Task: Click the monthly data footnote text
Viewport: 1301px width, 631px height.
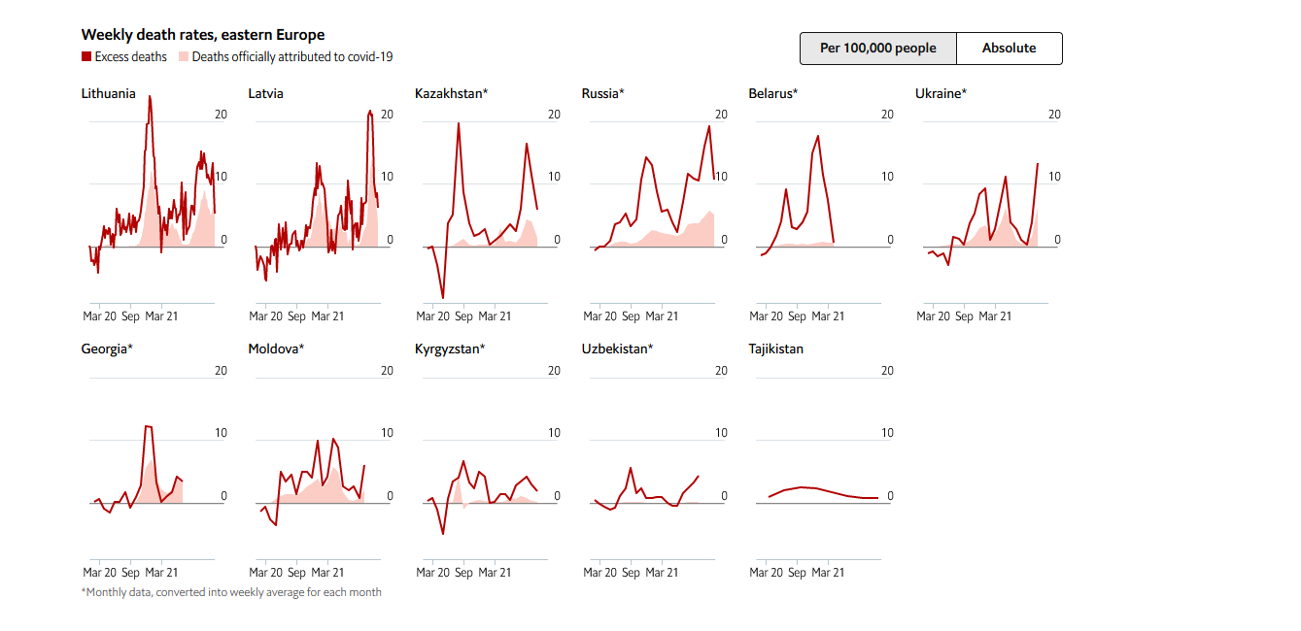Action: click(231, 592)
